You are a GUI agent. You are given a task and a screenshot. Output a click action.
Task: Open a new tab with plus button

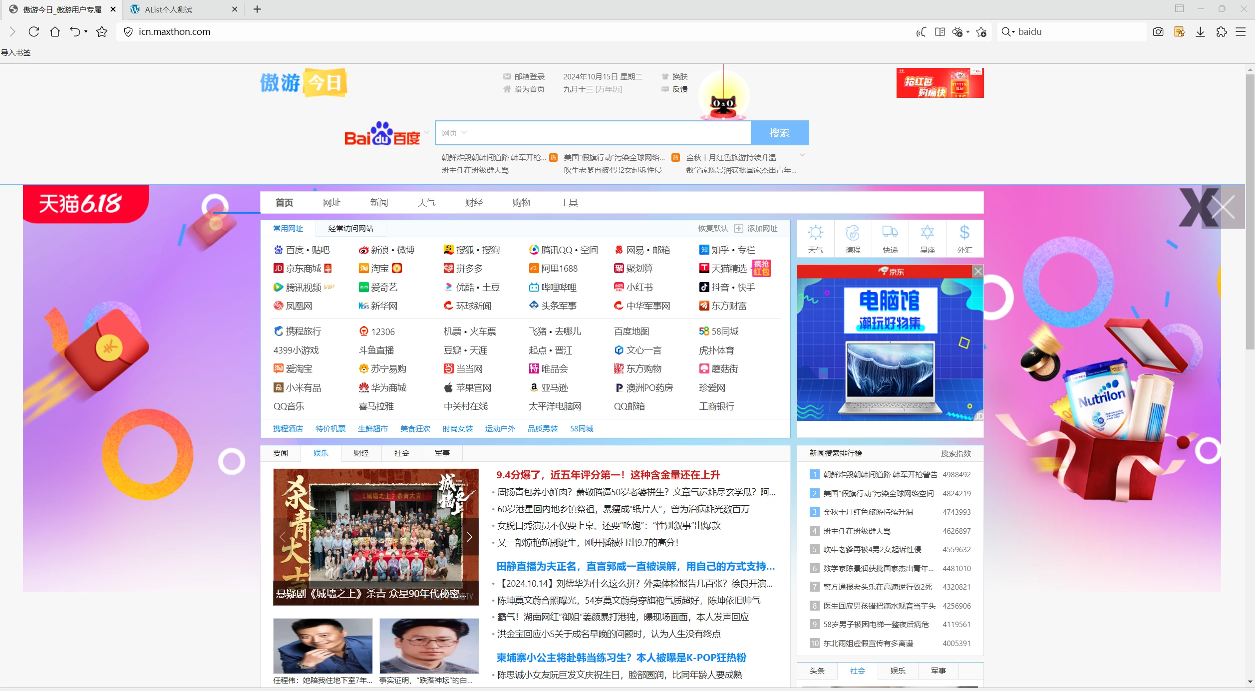(257, 9)
